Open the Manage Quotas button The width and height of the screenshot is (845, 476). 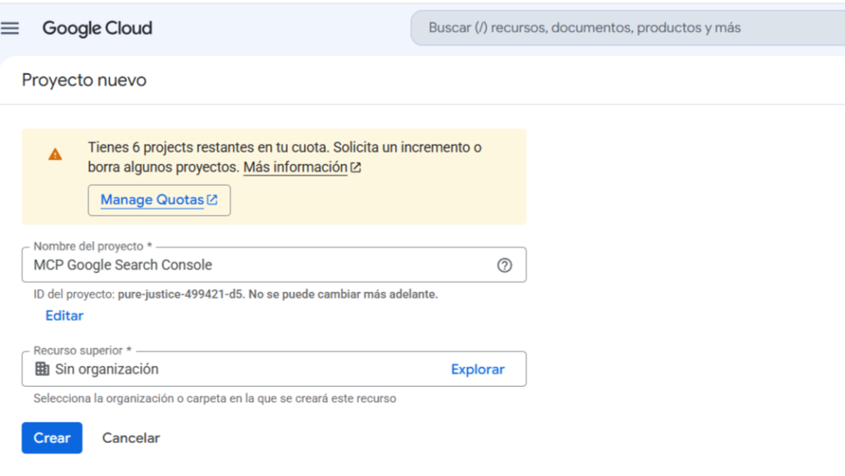tap(159, 200)
